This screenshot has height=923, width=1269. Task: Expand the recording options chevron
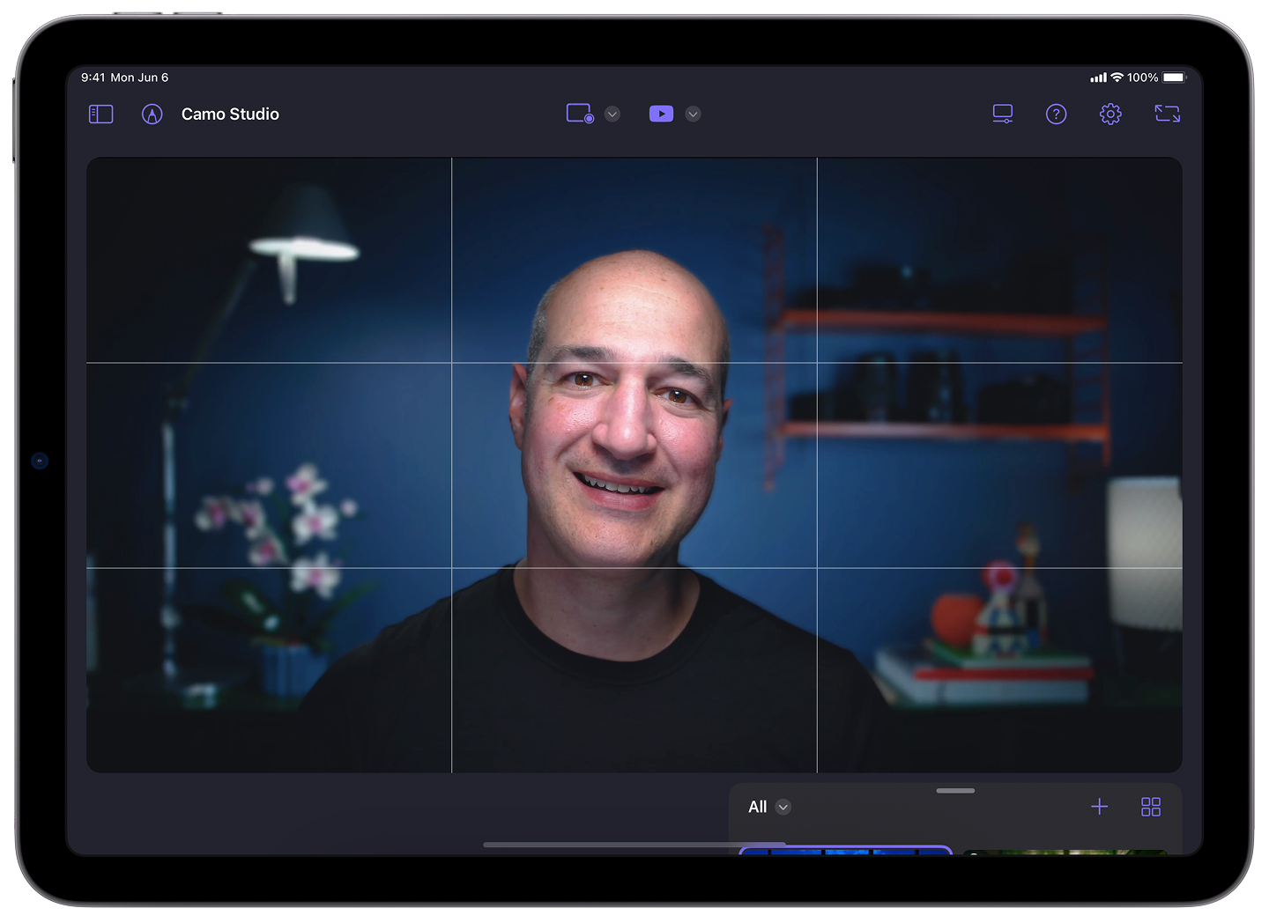(x=612, y=114)
